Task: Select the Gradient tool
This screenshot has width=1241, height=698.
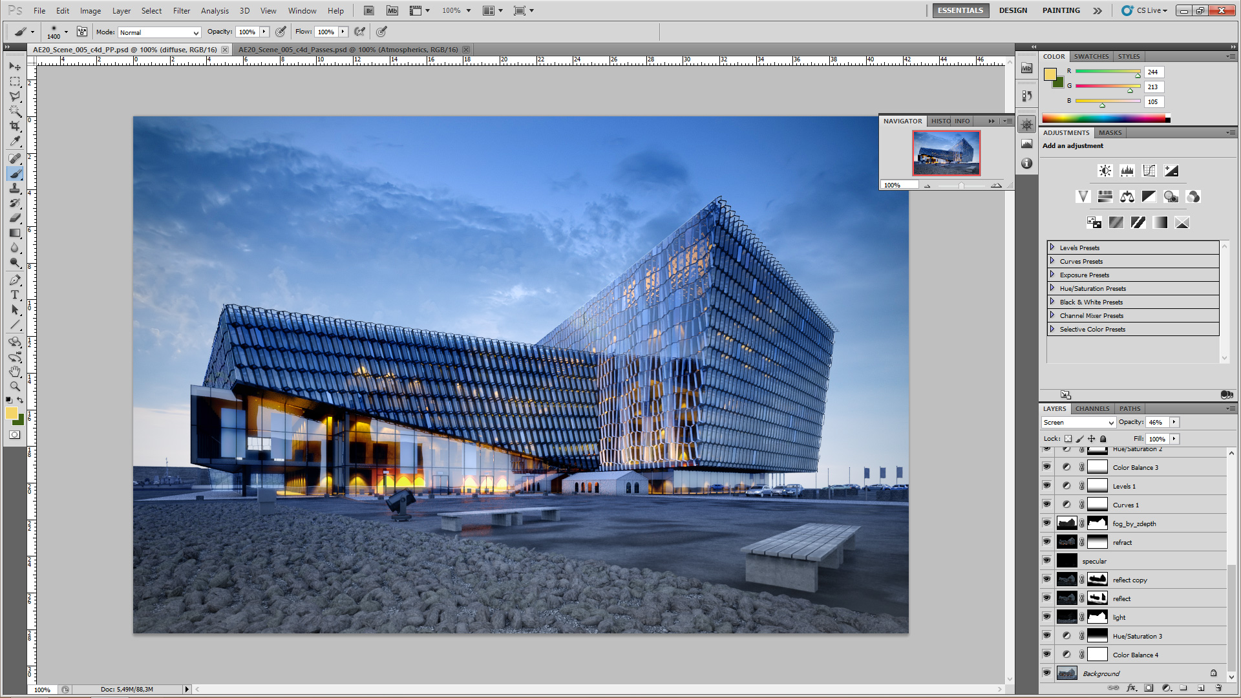Action: [15, 233]
